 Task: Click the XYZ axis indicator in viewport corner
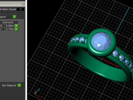pos(38,93)
